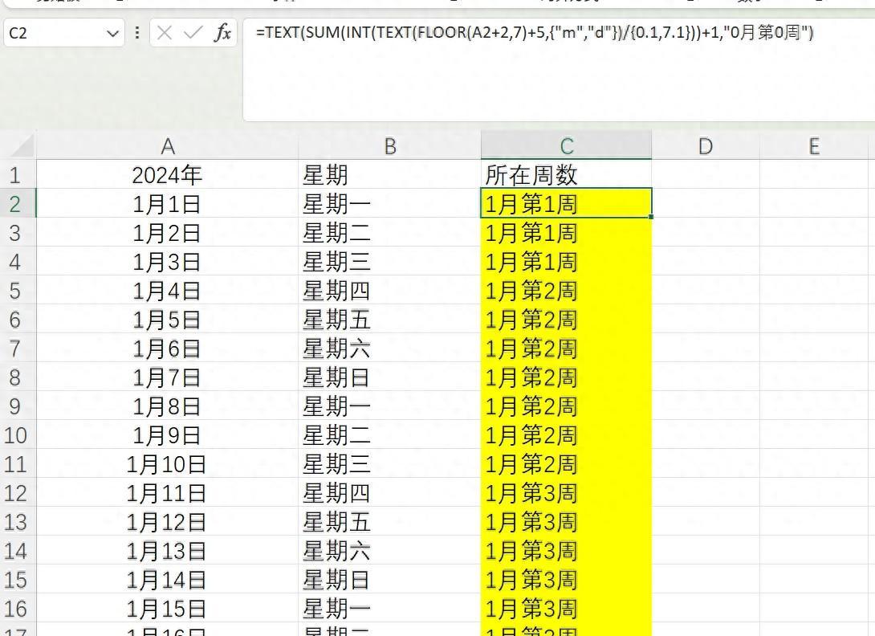
Task: Click the checkmark confirm formula icon
Action: pos(193,33)
